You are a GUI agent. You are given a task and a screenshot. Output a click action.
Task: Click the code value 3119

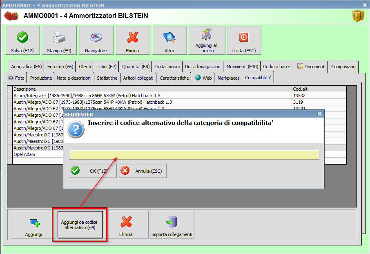(298, 102)
